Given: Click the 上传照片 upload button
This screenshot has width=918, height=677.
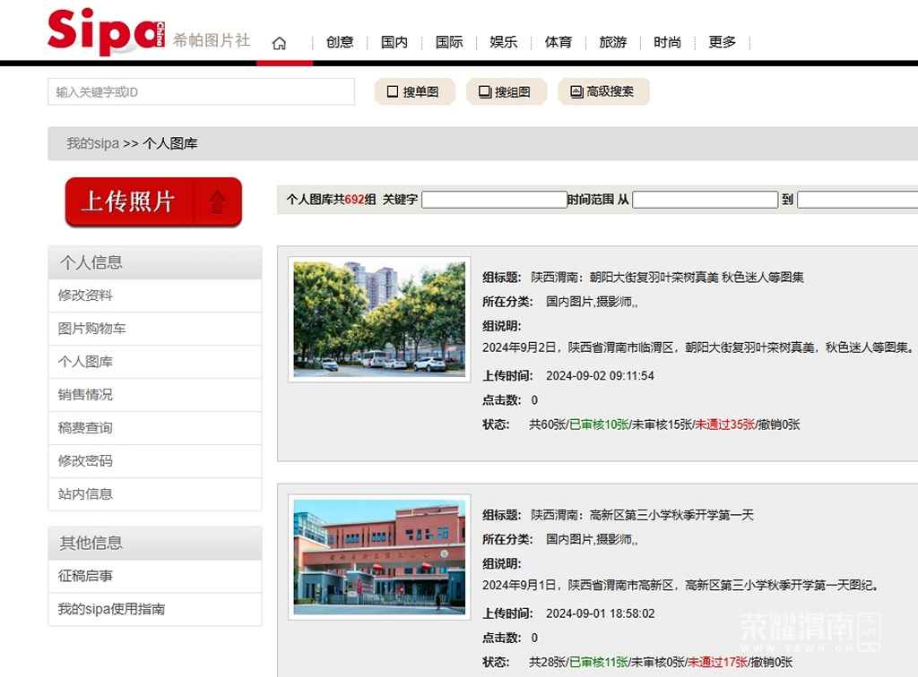Looking at the screenshot, I should [153, 201].
